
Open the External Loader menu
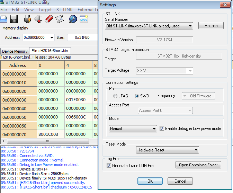pos(87,10)
